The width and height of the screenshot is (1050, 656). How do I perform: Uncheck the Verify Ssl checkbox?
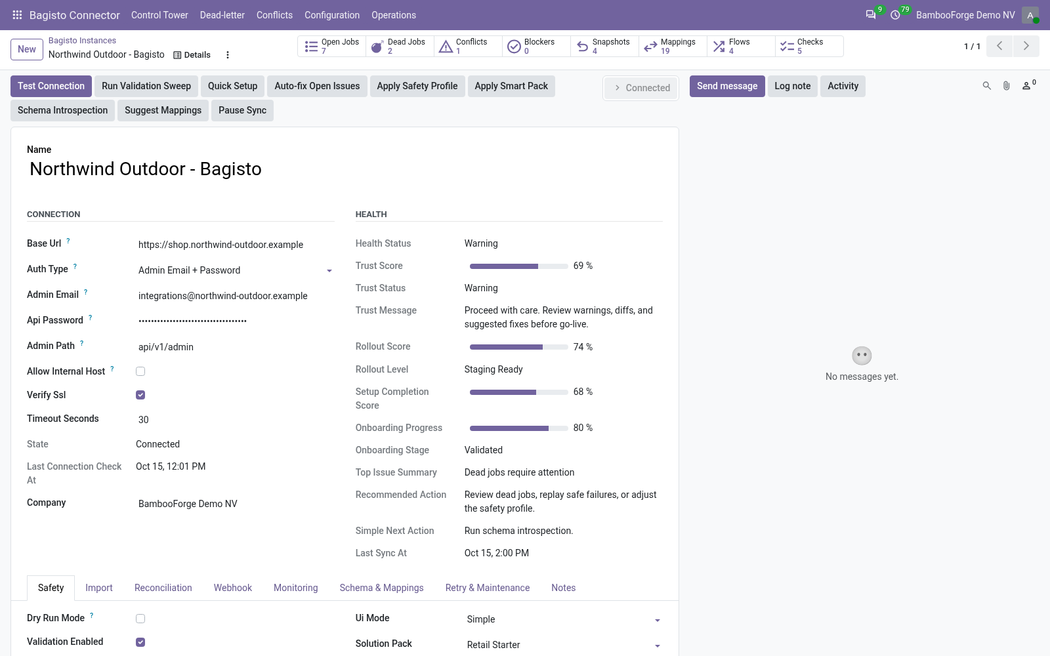140,395
